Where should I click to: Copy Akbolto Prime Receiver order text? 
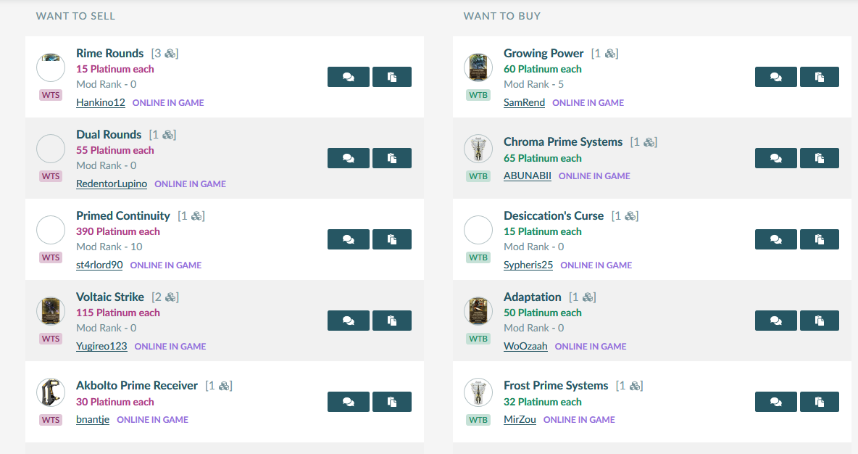392,402
